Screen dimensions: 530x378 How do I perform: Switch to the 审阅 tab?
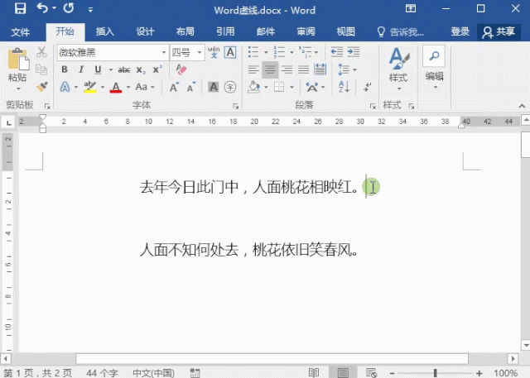click(x=306, y=31)
